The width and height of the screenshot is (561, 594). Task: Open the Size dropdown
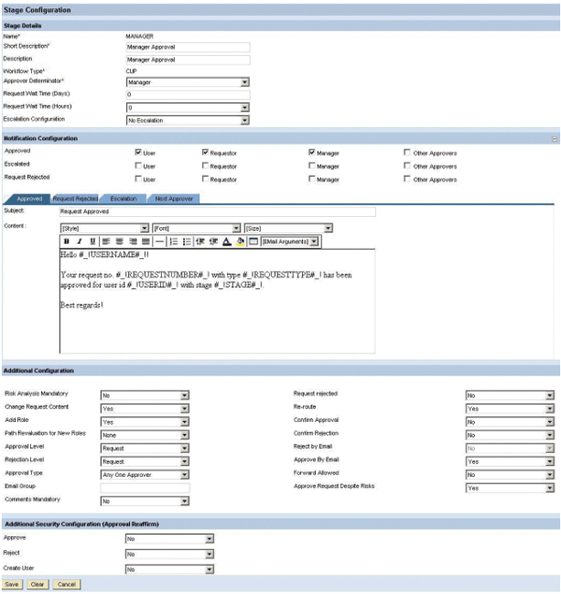(x=289, y=228)
